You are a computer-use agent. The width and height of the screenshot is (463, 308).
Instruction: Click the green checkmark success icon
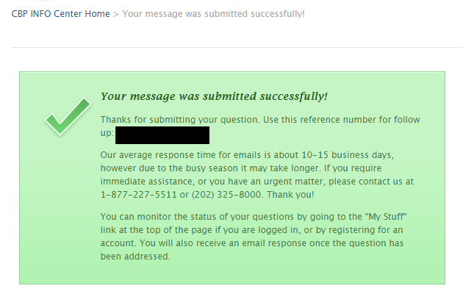68,117
